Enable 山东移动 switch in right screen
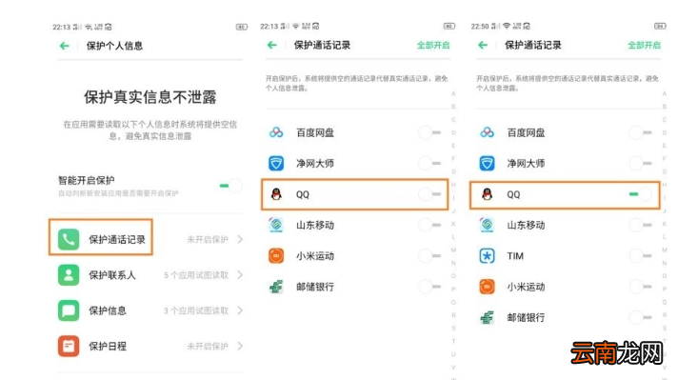698x380 pixels. (641, 225)
